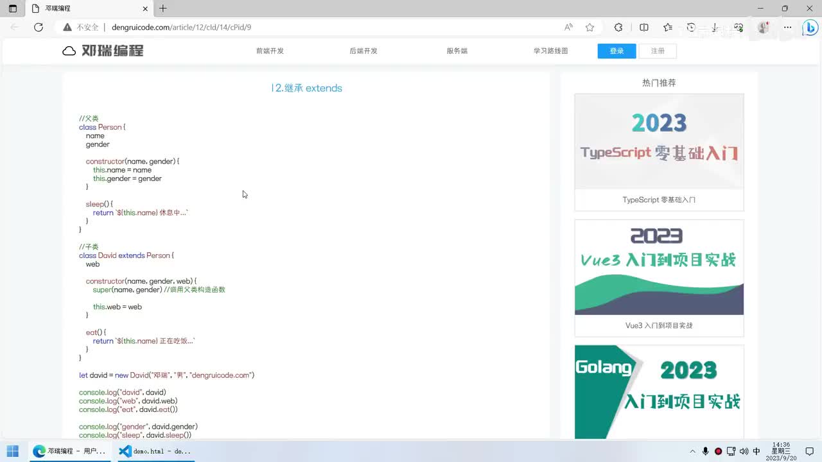Refresh the current page
This screenshot has width=822, height=462.
coord(39,27)
